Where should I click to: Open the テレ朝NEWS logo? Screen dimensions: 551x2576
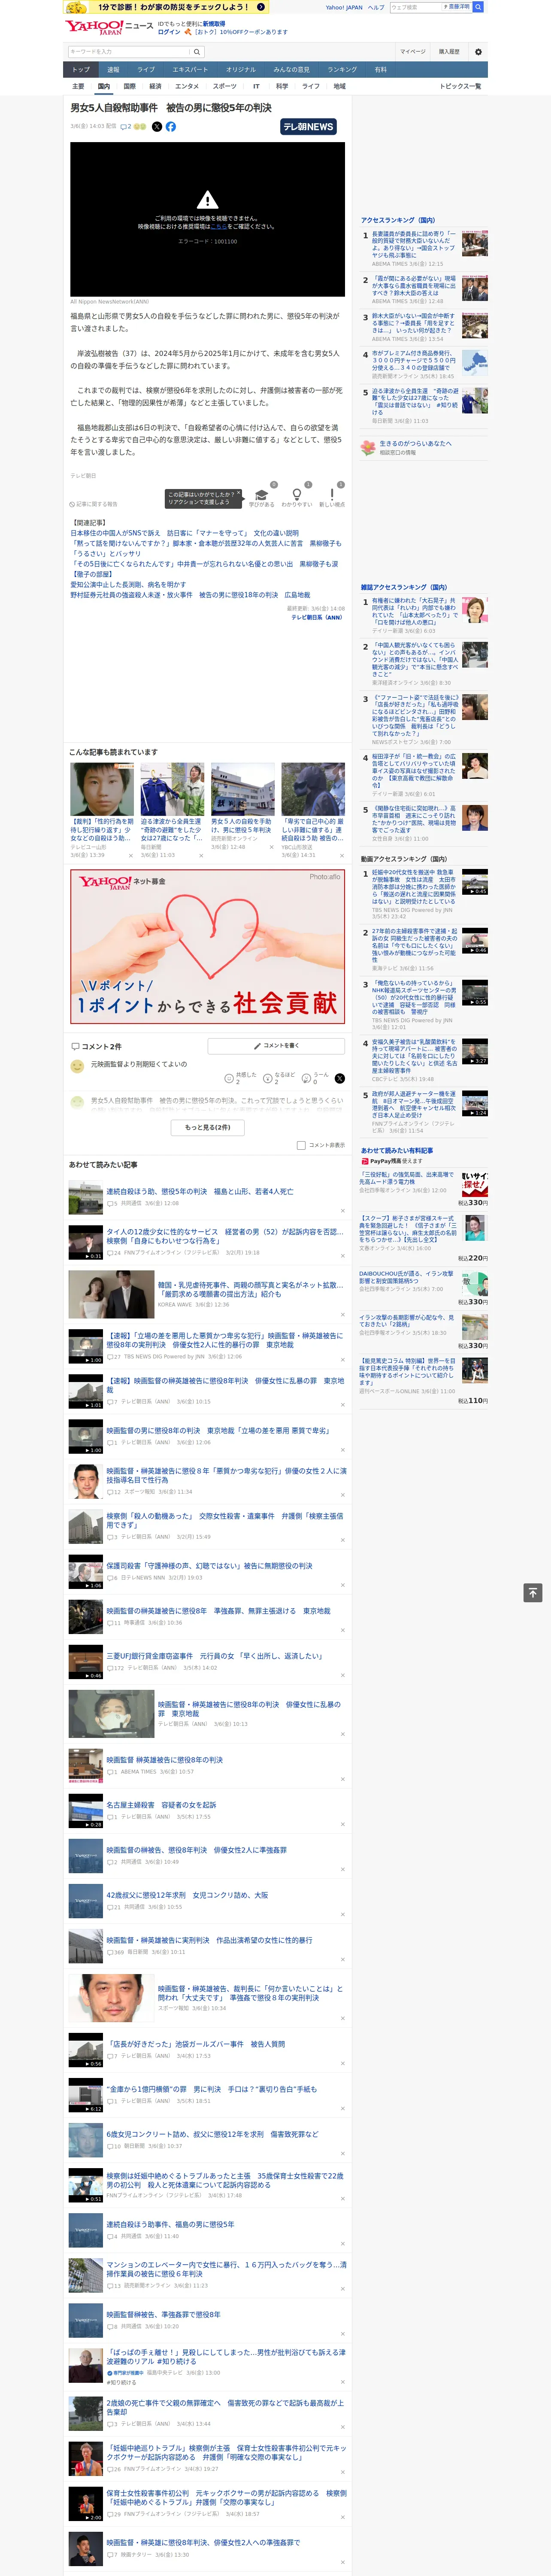(309, 127)
